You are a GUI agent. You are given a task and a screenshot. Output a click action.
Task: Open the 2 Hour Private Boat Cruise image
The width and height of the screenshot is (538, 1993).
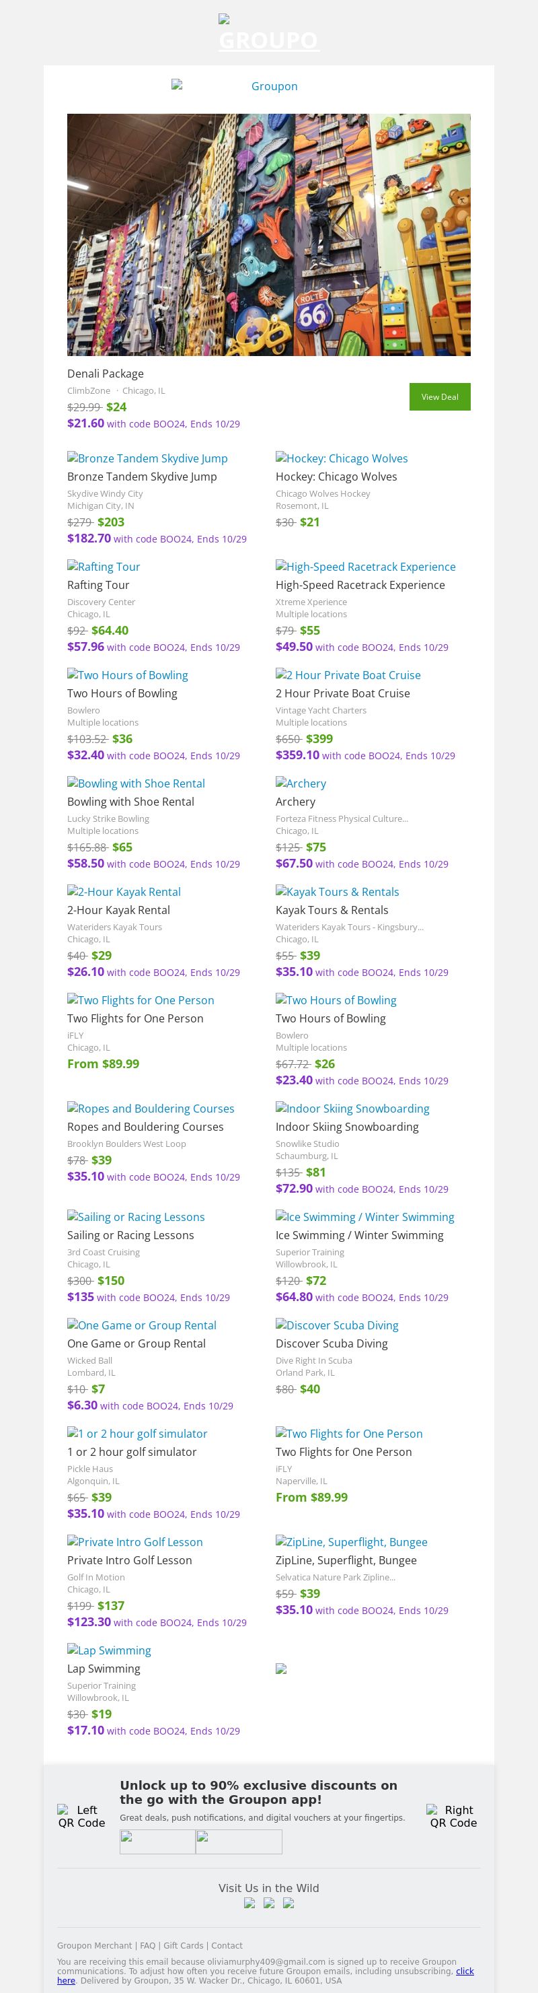tap(348, 674)
